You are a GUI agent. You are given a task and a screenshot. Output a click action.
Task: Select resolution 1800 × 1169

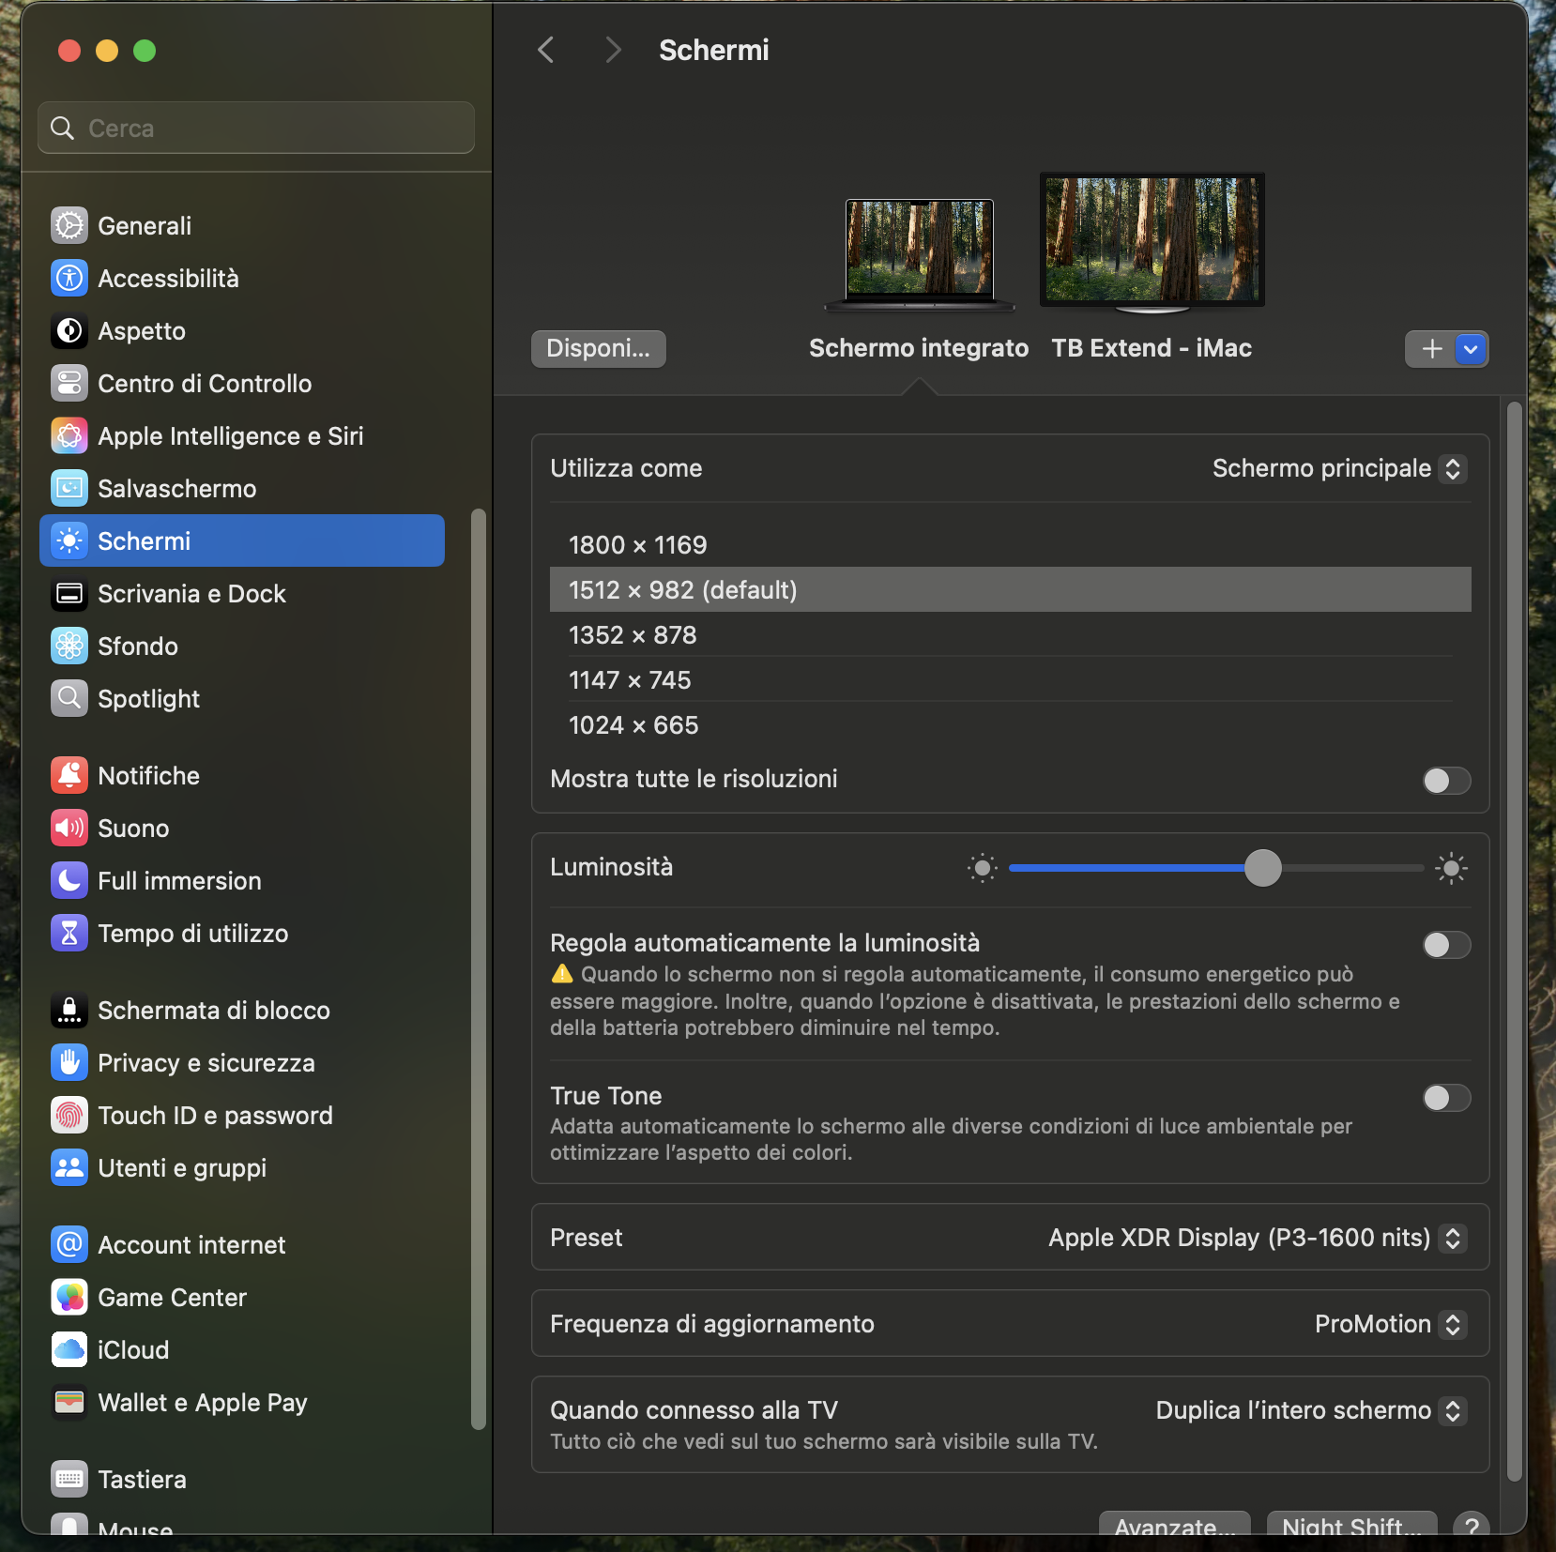pyautogui.click(x=1011, y=544)
